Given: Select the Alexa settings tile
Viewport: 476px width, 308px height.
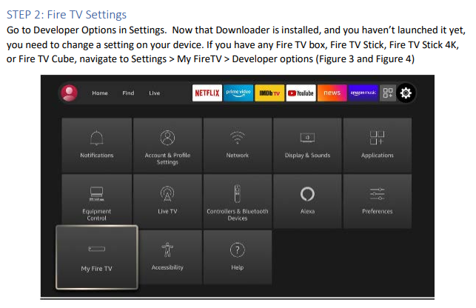Looking at the screenshot, I should 307,201.
